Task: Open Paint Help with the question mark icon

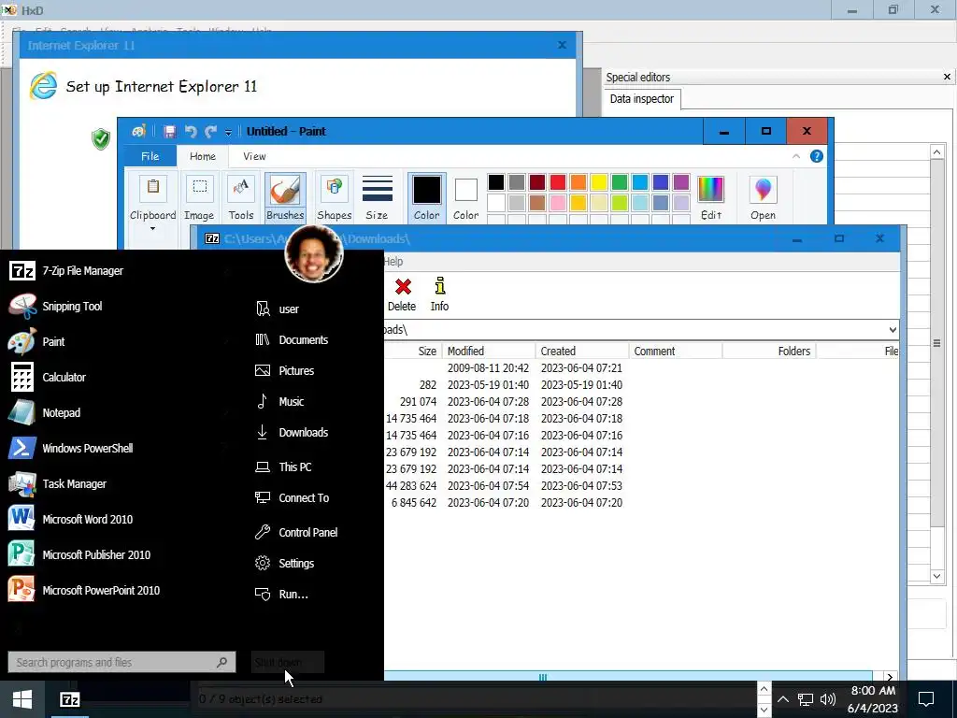Action: (816, 156)
